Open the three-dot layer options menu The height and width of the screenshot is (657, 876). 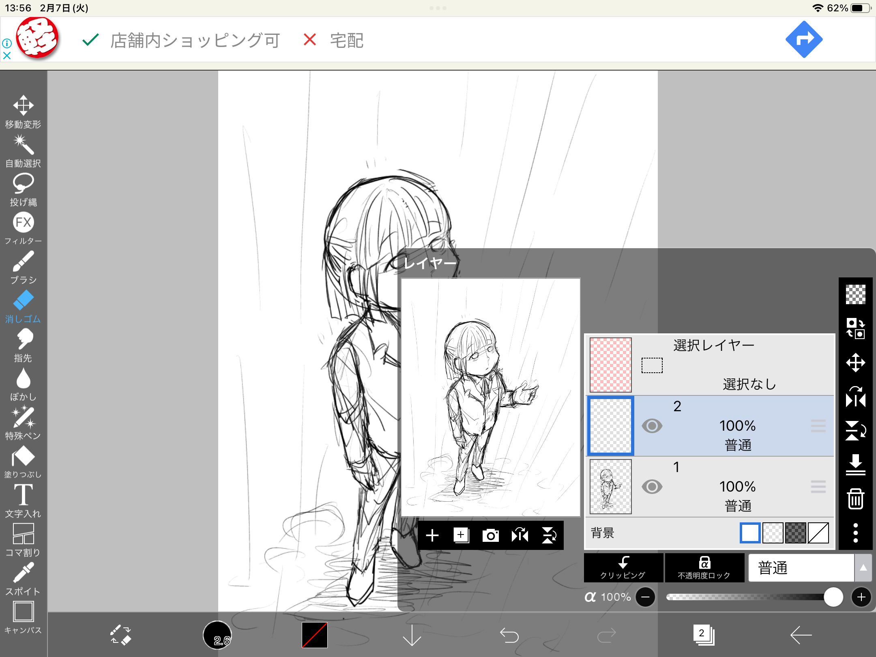855,532
